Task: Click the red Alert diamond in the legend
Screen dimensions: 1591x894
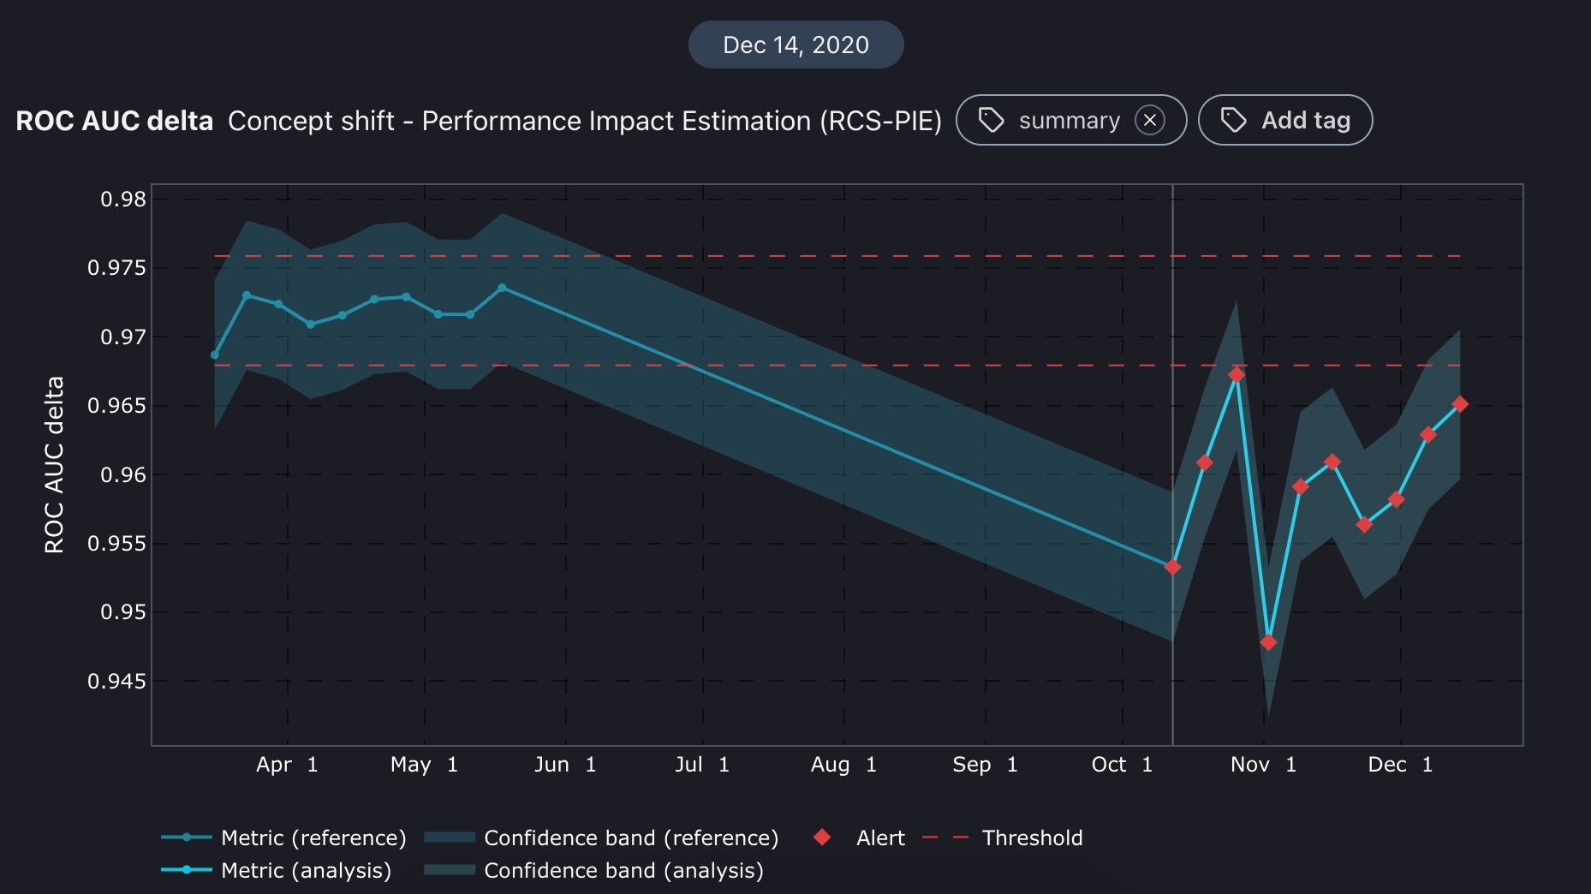Action: [822, 837]
